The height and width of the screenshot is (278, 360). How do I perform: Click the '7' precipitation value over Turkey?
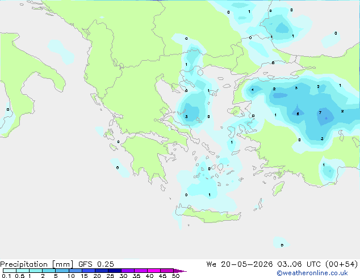click(x=320, y=112)
